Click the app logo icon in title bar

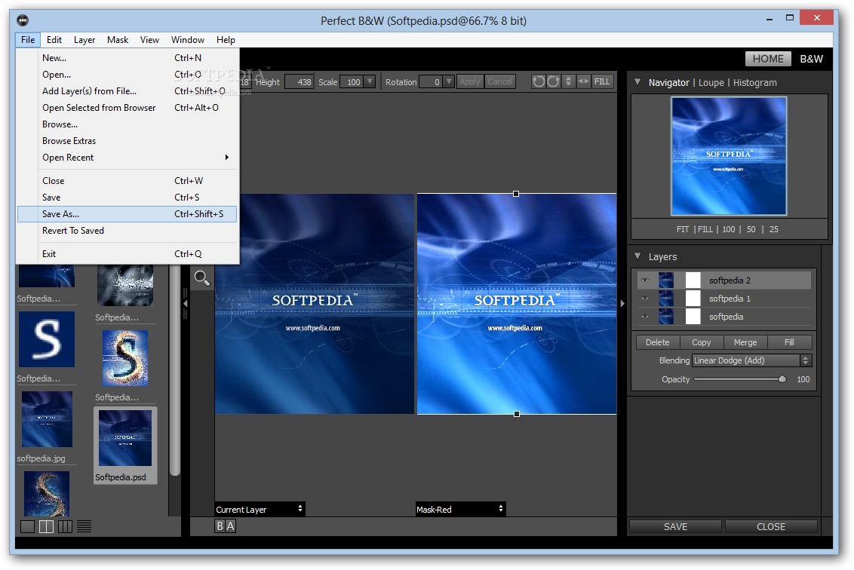[x=23, y=20]
